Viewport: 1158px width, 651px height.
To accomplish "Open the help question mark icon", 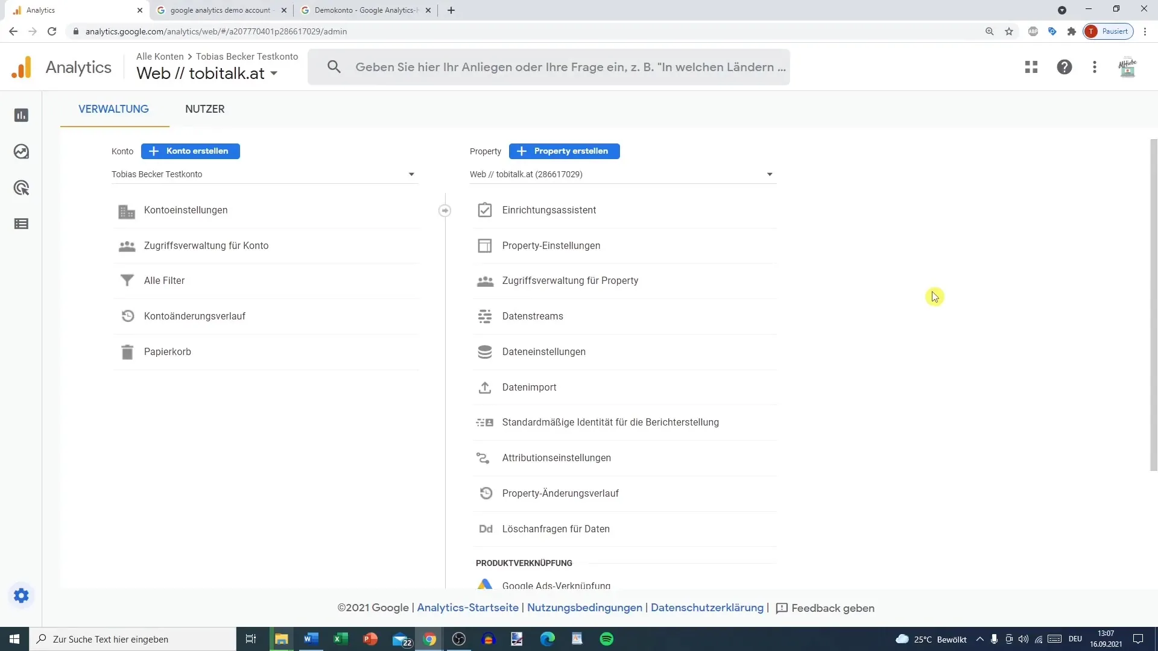I will coord(1065,67).
